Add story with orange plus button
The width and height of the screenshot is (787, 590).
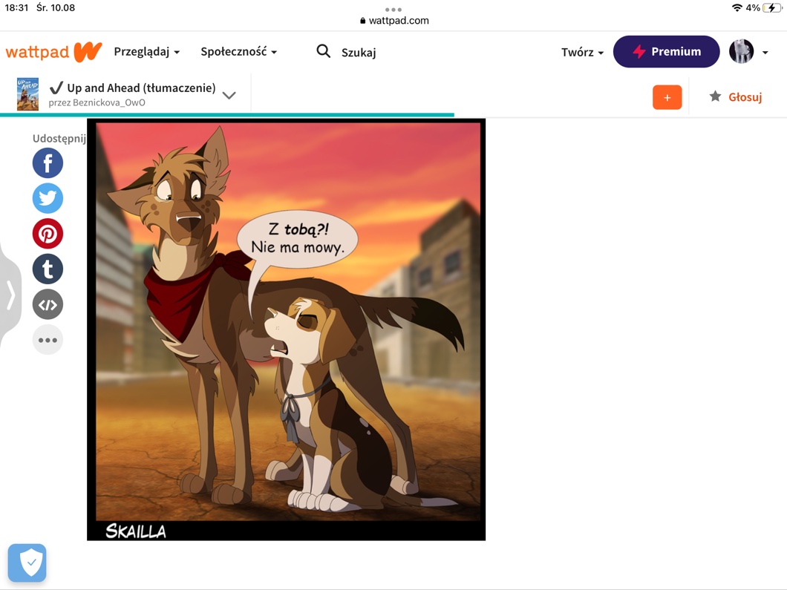pos(667,97)
